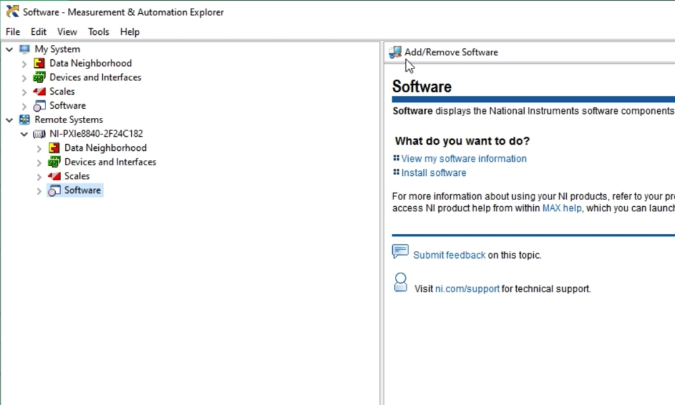Select Software label under My System
This screenshot has height=405, width=675.
[68, 106]
